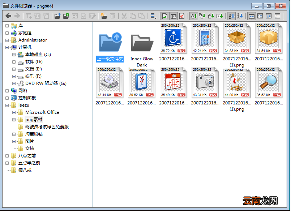Switch to list view layout

pyautogui.click(x=269, y=16)
